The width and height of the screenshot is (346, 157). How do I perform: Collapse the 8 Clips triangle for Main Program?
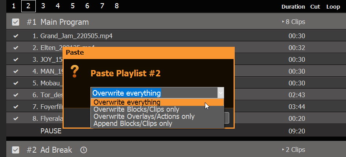[x=283, y=22]
